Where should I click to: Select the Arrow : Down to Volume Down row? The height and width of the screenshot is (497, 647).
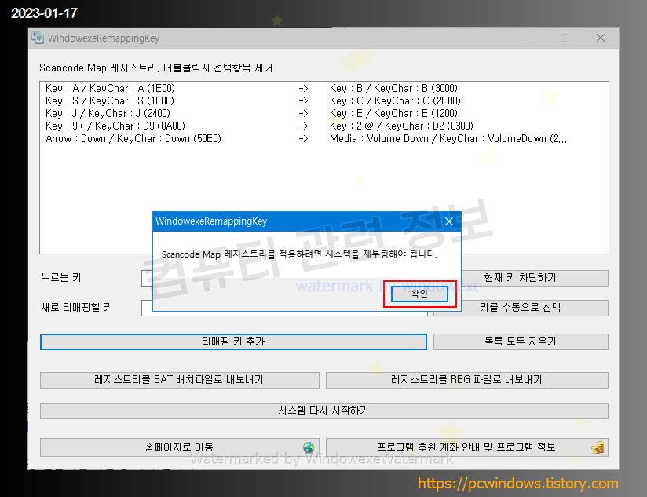324,139
